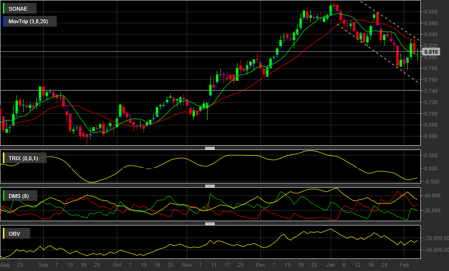Click the 0.000 TRIX axis value
Image resolution: width=449 pixels, height=271 pixels.
(x=431, y=168)
